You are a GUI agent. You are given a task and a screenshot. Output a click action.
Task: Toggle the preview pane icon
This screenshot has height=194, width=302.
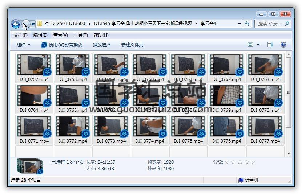tap(270, 45)
